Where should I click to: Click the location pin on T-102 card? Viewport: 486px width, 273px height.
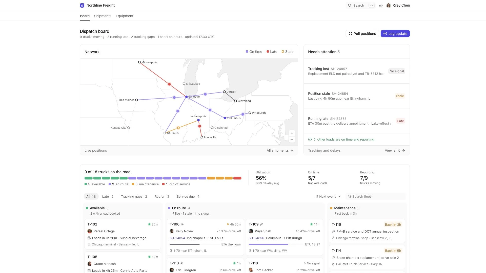89,244
